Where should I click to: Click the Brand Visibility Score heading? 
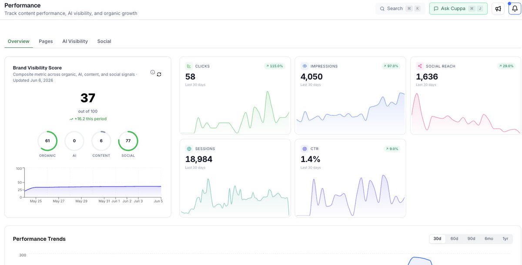37,68
